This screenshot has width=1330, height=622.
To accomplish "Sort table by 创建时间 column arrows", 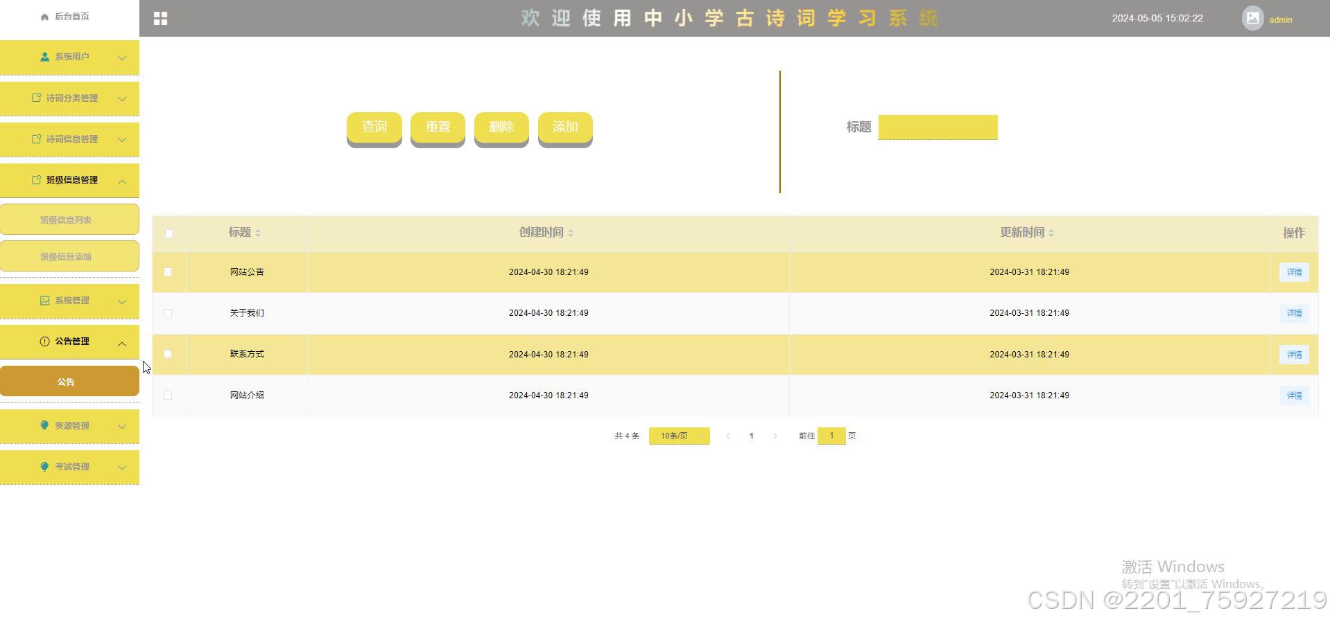I will [x=571, y=233].
